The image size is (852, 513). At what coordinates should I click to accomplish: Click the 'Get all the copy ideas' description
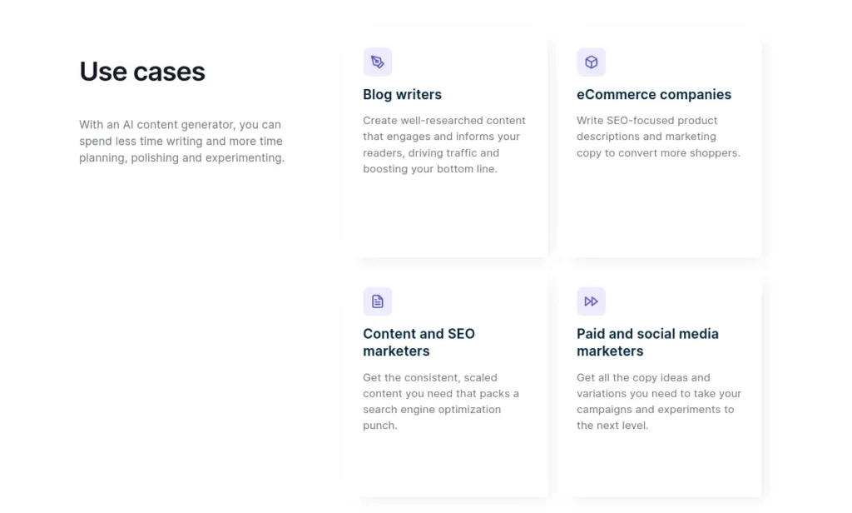(x=659, y=401)
